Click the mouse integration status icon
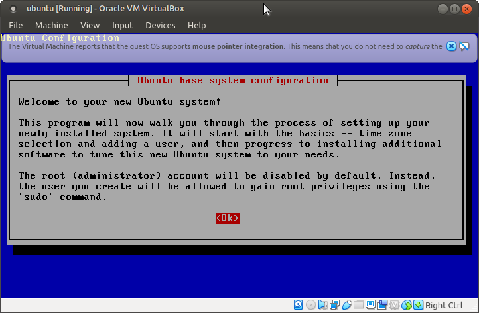 coord(407,305)
